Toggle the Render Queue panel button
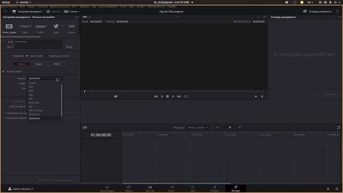343x193 pixels. 317,11
